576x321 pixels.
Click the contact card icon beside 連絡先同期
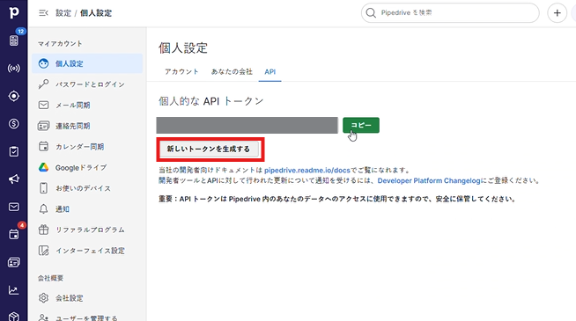coord(43,126)
